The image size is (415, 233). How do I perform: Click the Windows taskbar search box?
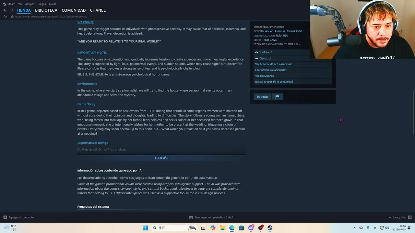click(174, 228)
